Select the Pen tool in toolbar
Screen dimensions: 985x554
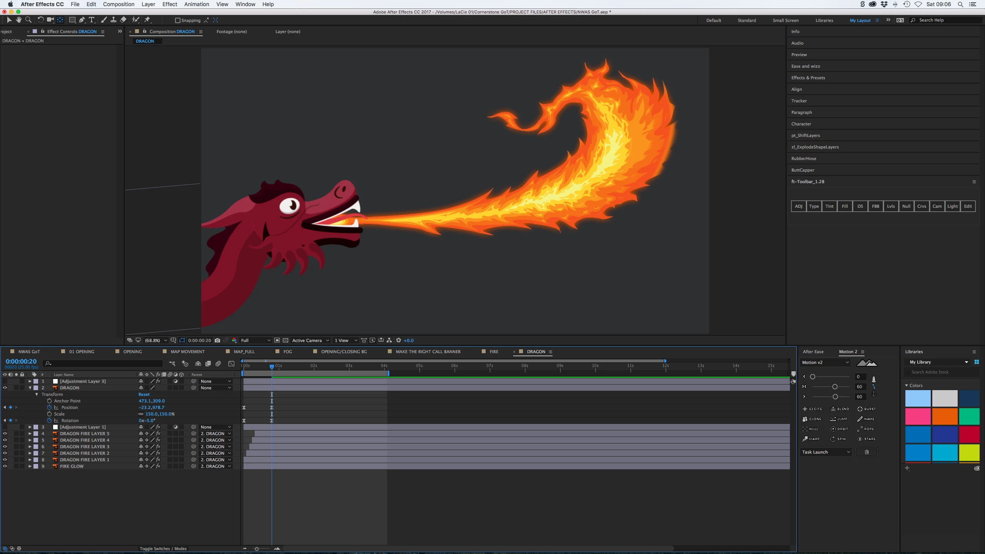pos(82,20)
